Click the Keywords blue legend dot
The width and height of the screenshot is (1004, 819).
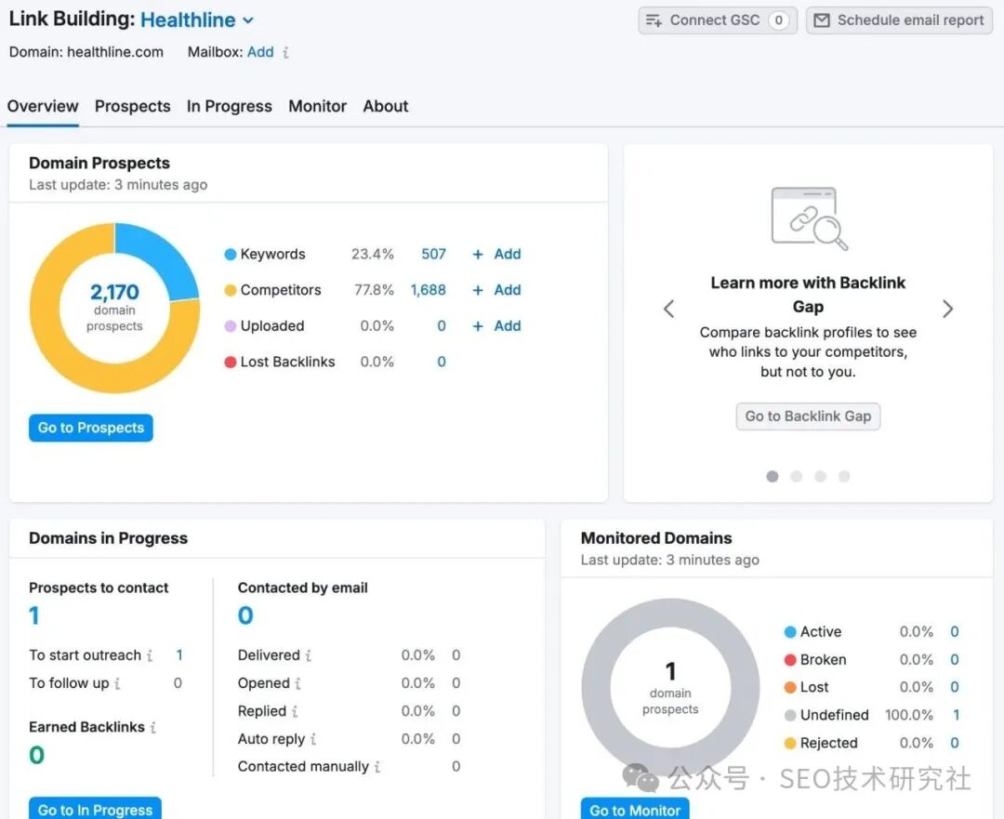231,254
